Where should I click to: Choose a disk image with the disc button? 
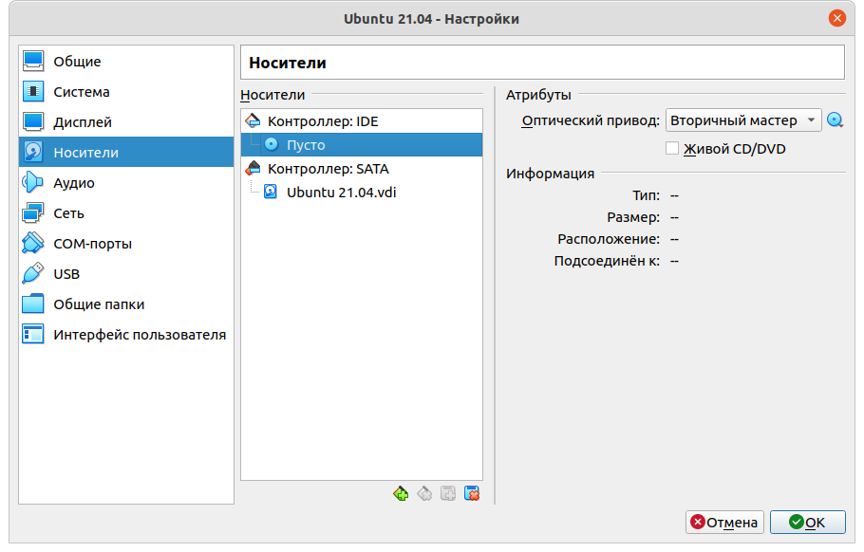point(836,120)
